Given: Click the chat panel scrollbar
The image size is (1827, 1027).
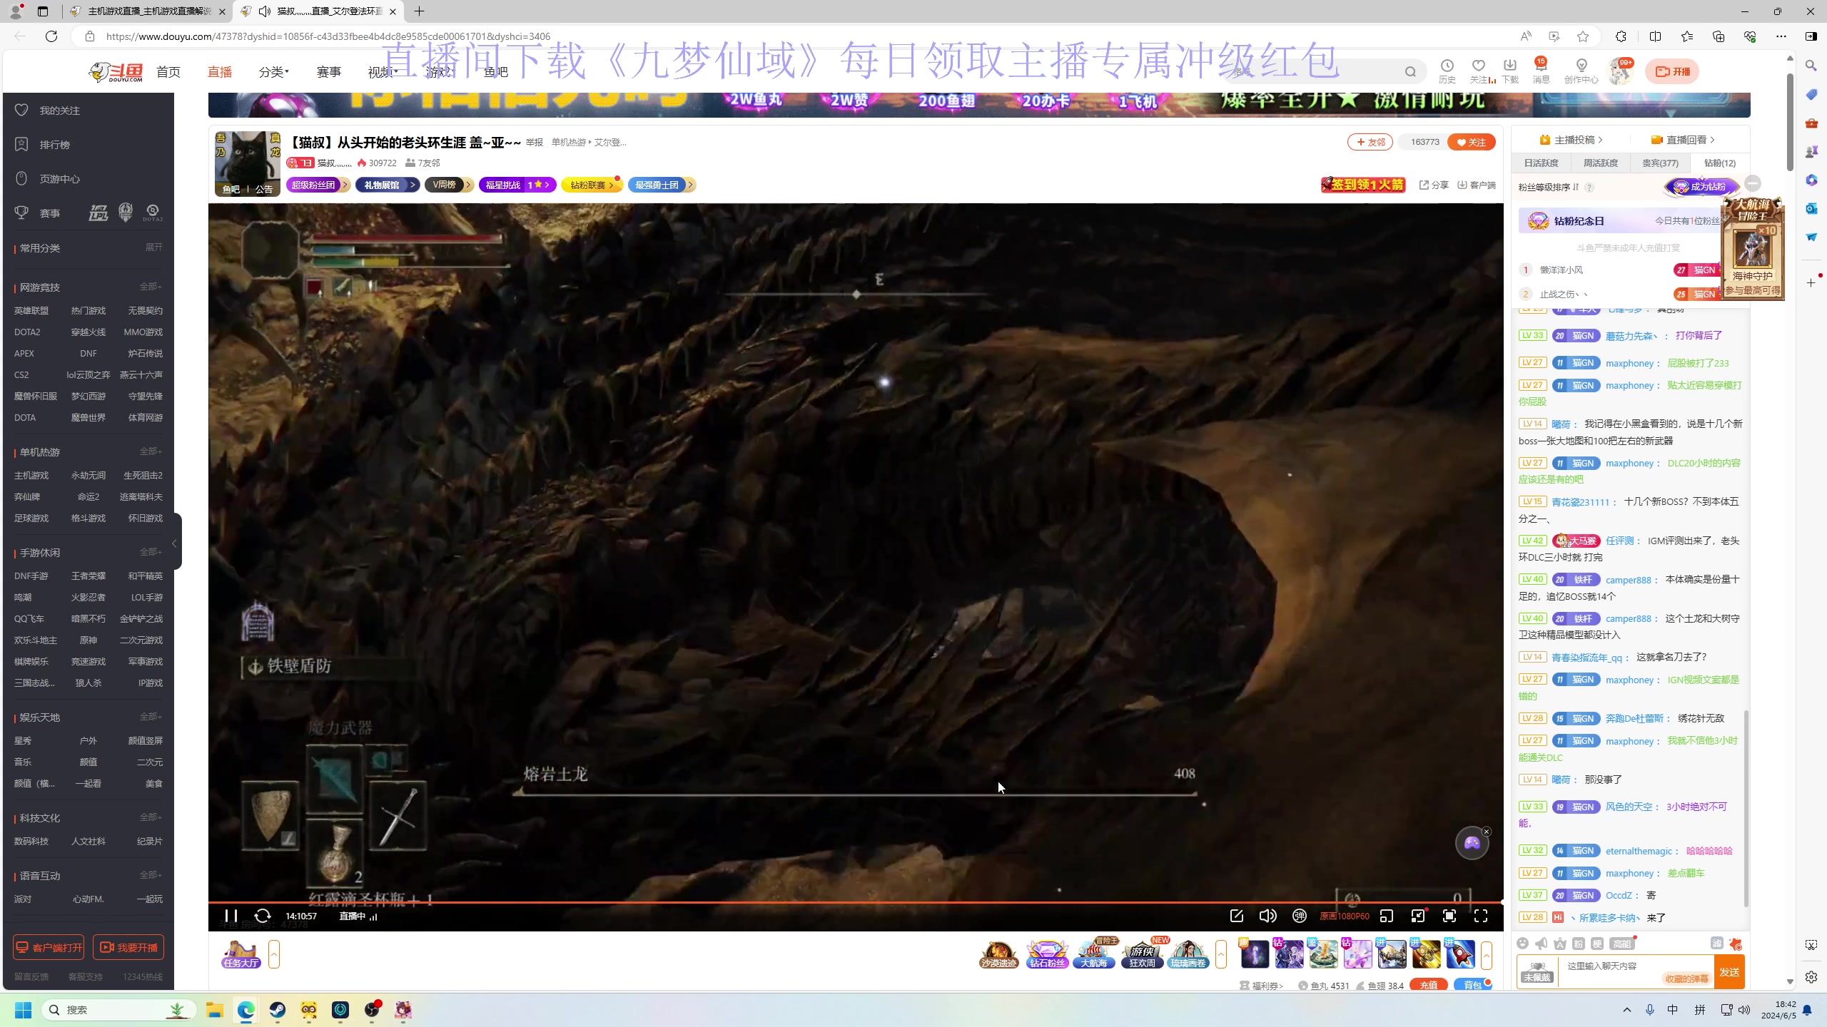Looking at the screenshot, I should pos(1746,807).
